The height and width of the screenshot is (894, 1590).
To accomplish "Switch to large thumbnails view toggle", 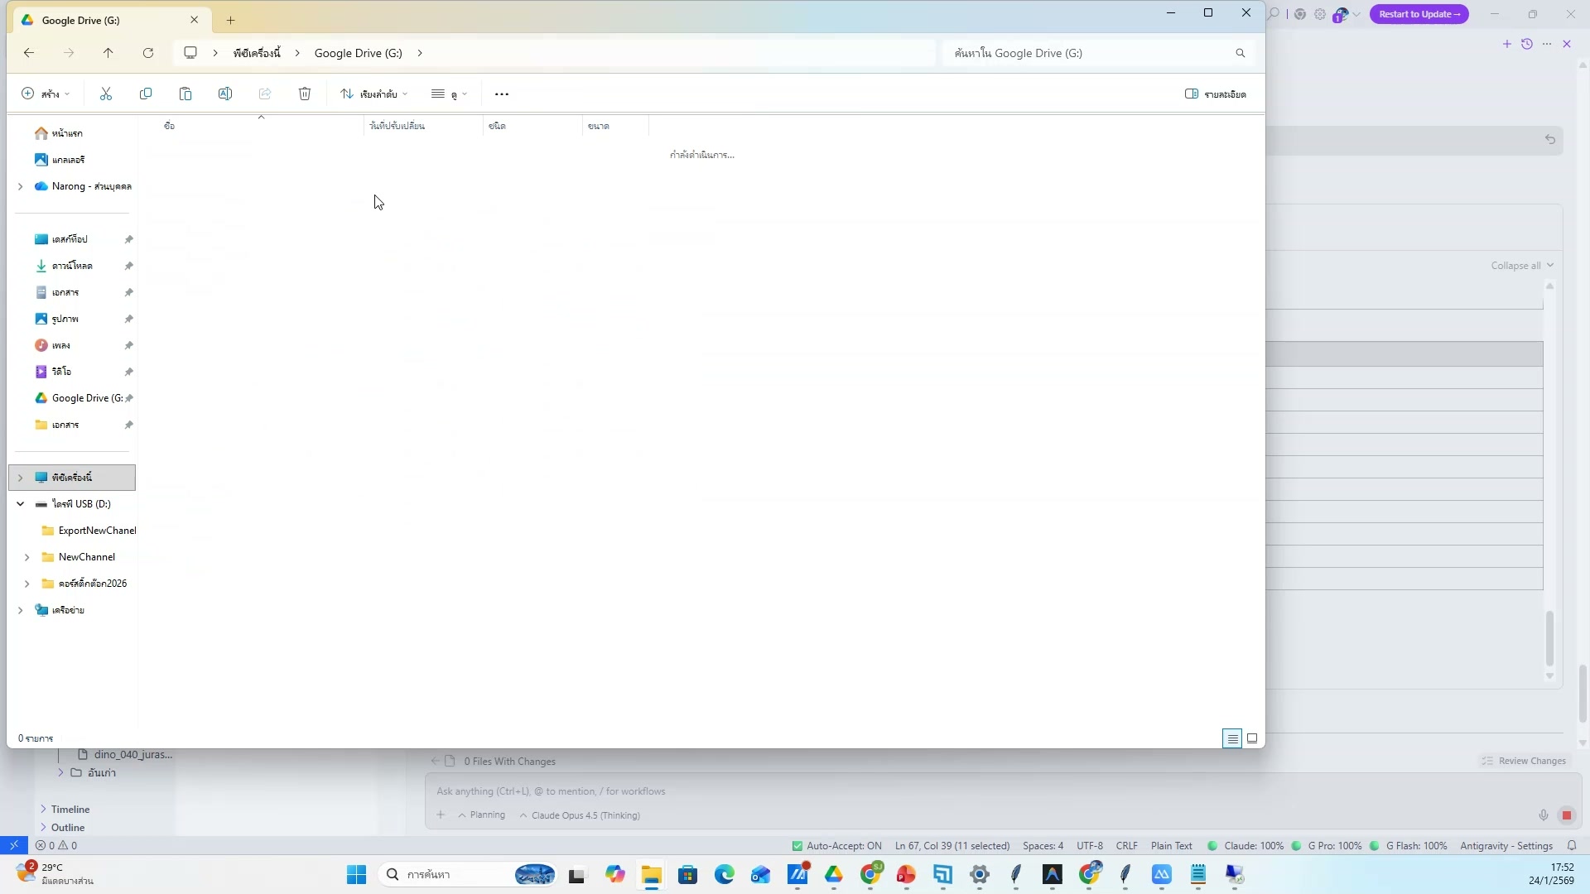I will [1252, 738].
